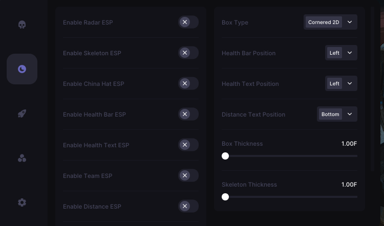Screen dimensions: 384x226
Task: Toggle Enable Radar ESP switch
Action: click(x=188, y=22)
